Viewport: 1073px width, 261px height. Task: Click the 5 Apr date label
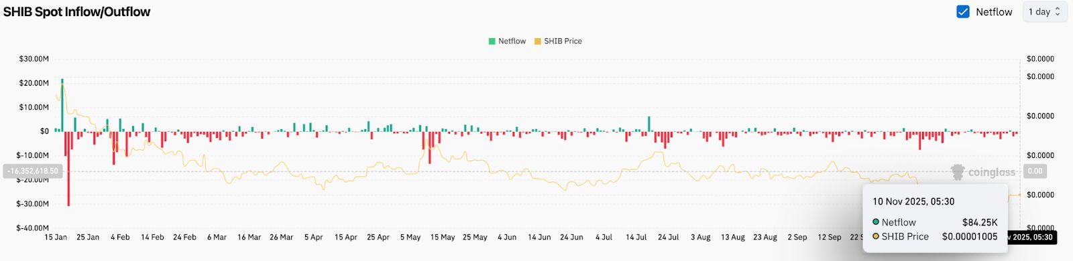point(313,237)
